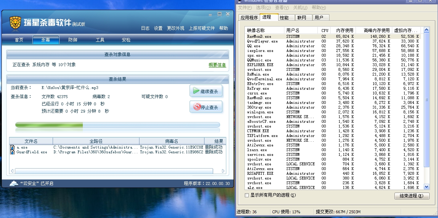Screen dimensions: 438x218
Task: Open the Tools tab in Rising
Action: coord(100,40)
